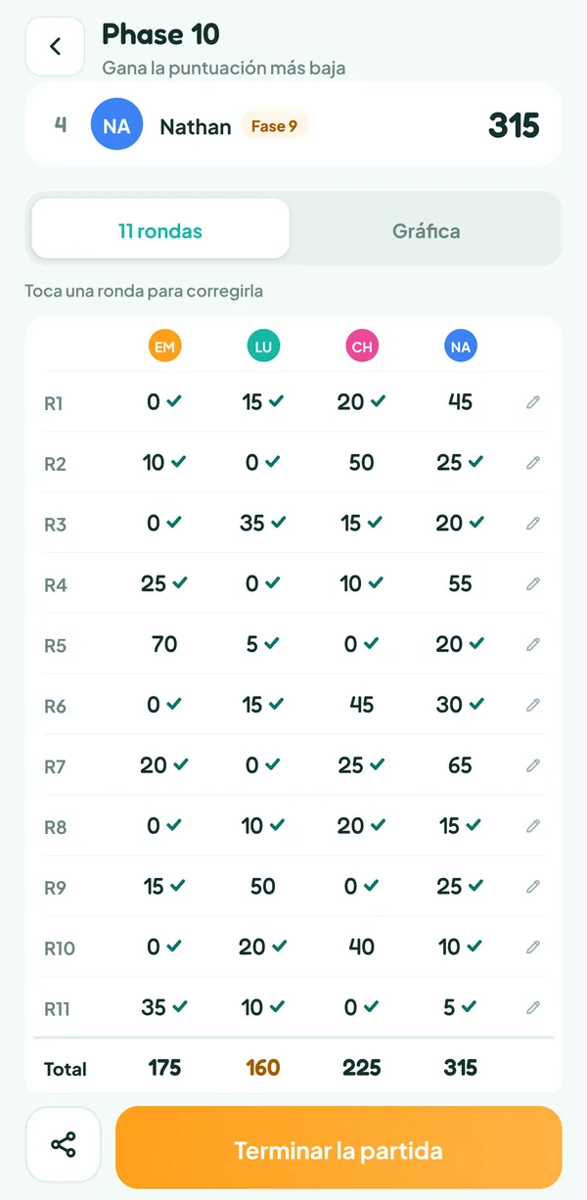Select the pencil icon on row R11

[533, 1007]
